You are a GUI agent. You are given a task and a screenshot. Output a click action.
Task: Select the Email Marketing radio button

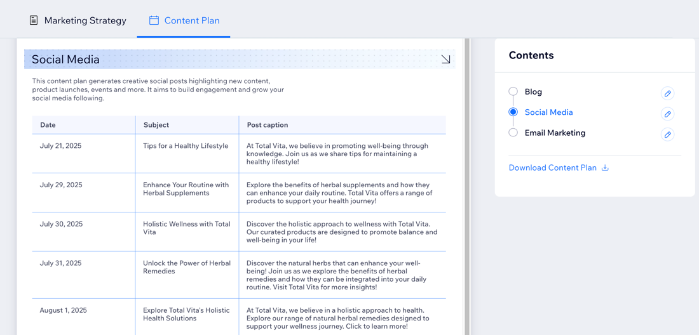pos(513,133)
